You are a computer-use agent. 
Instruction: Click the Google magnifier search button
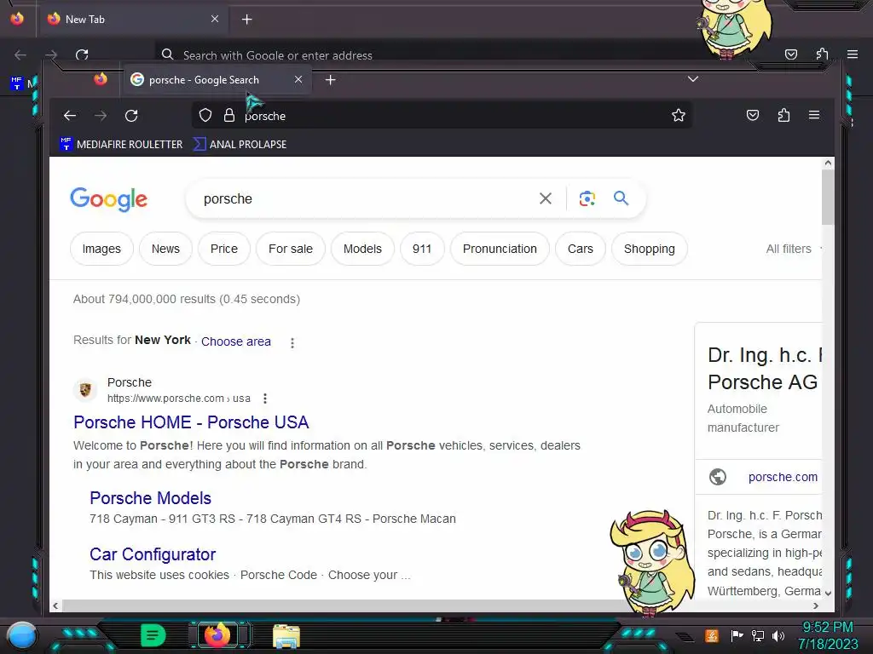tap(621, 198)
